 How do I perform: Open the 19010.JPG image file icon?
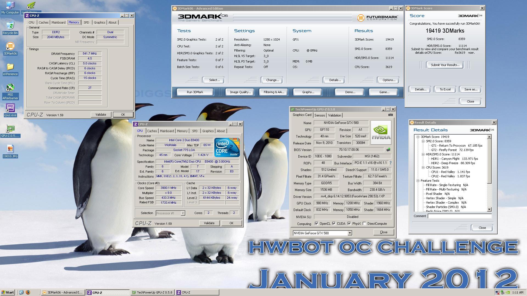(x=10, y=151)
